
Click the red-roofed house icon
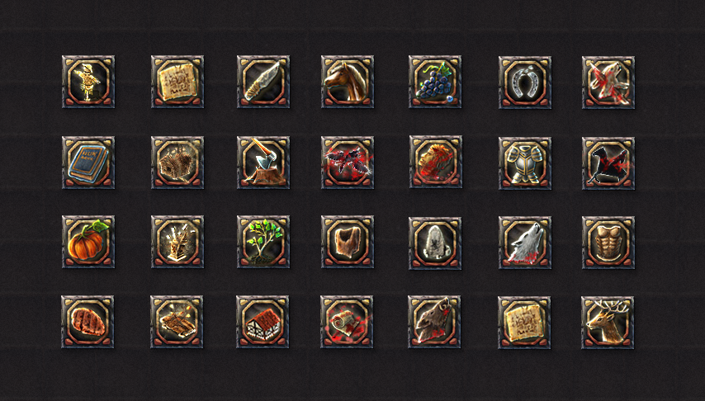pyautogui.click(x=263, y=322)
